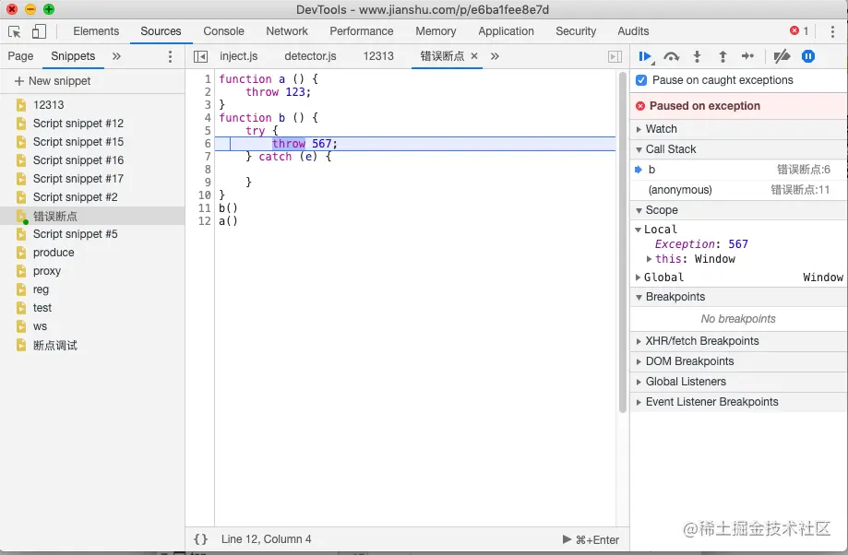Open the Performance panel

point(362,31)
